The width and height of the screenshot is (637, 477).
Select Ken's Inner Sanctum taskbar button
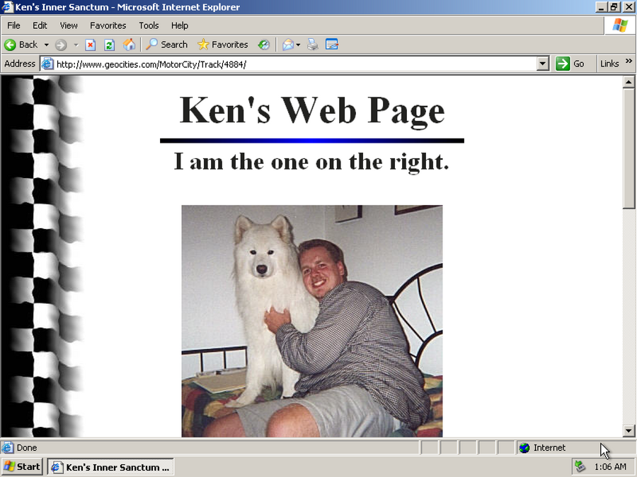[x=110, y=467]
